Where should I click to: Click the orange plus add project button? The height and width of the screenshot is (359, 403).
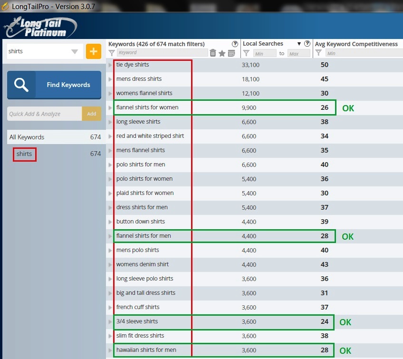coord(93,51)
